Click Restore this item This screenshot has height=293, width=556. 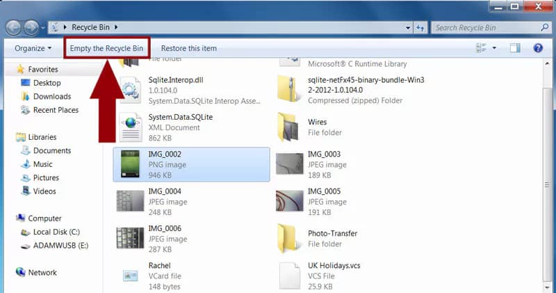pos(188,48)
